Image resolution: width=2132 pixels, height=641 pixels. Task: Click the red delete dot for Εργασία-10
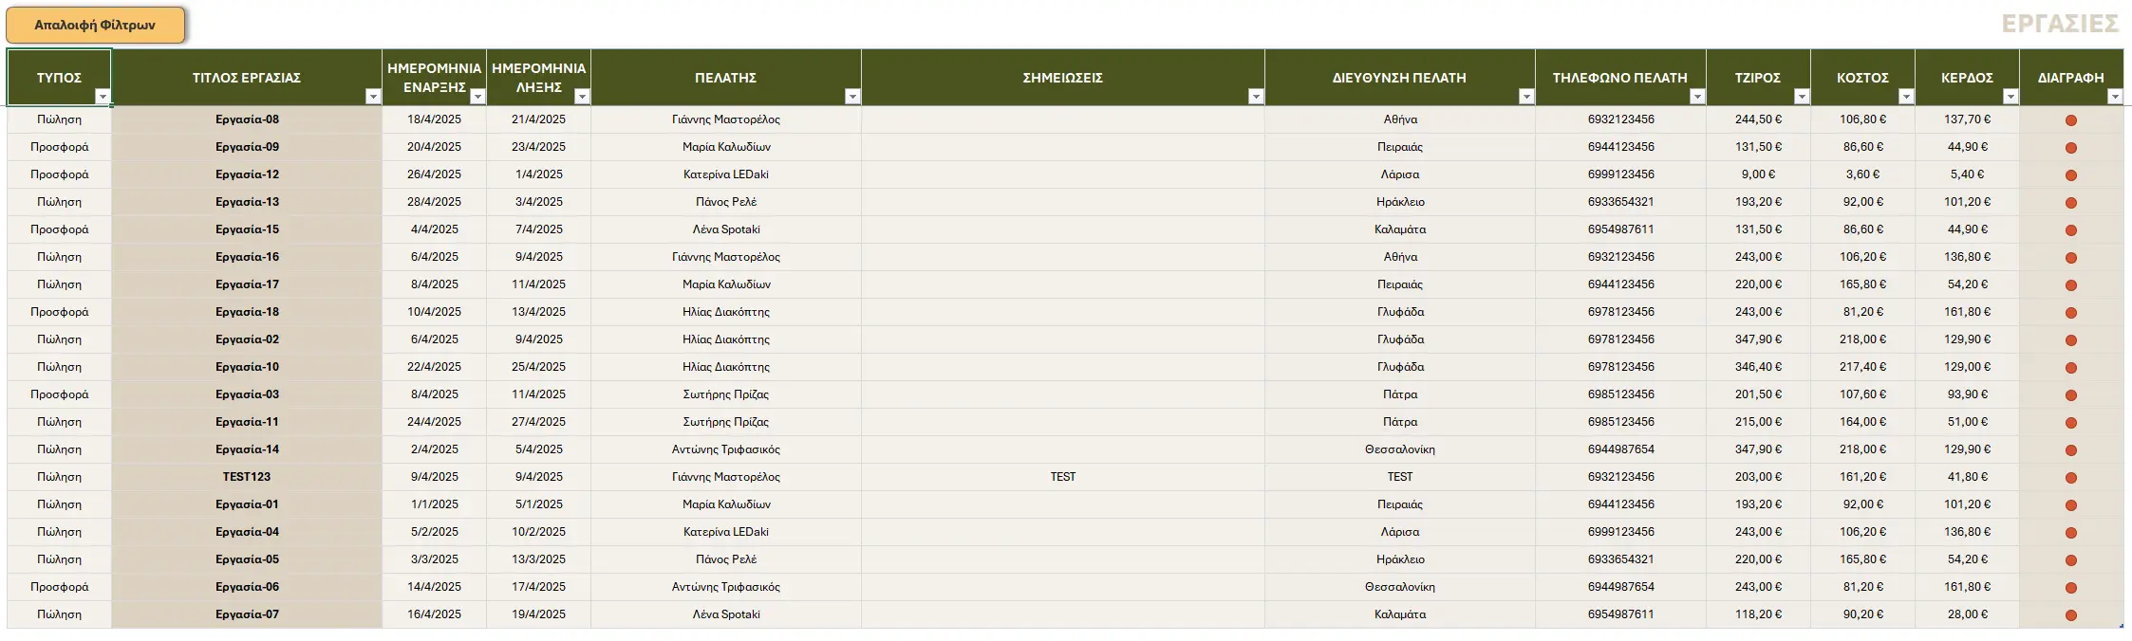(x=2071, y=368)
